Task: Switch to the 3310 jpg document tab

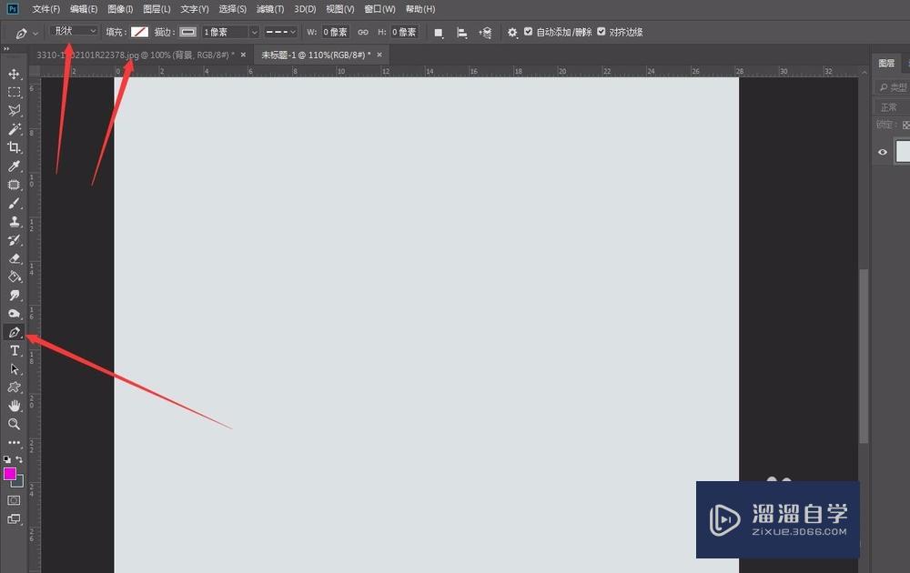Action: 136,55
